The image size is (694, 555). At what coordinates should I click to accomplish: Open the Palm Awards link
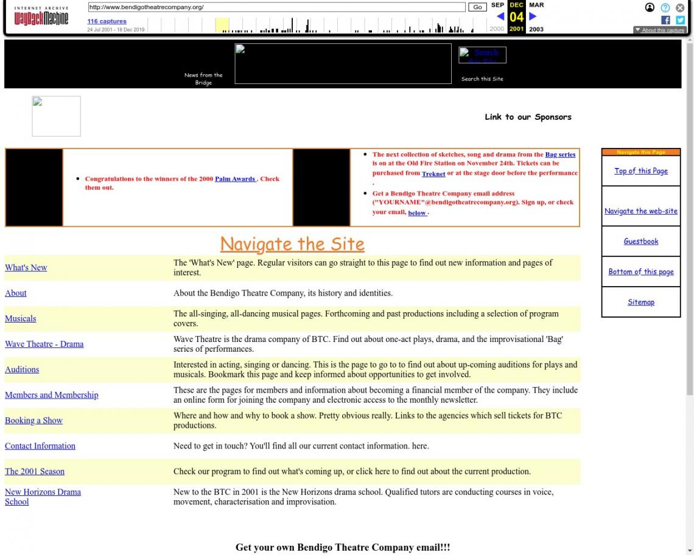pyautogui.click(x=235, y=179)
